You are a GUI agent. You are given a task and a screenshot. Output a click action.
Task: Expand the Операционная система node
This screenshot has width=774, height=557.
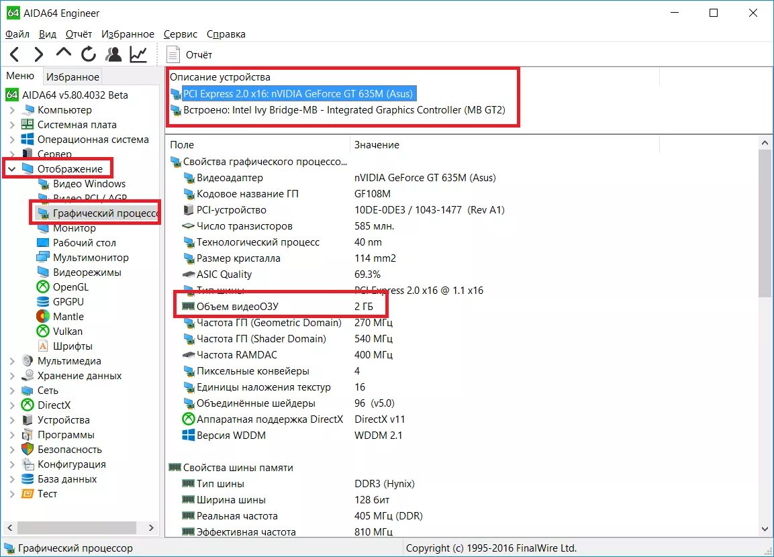click(12, 140)
